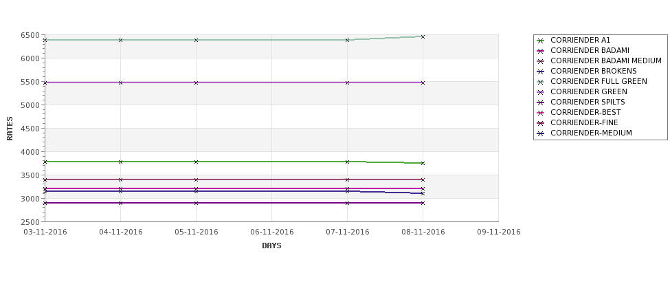Click the CORRIENDER BADAMI legend marker icon

tap(541, 51)
